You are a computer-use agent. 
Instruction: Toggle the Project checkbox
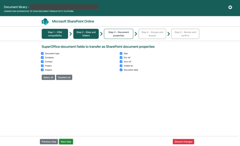click(x=42, y=66)
